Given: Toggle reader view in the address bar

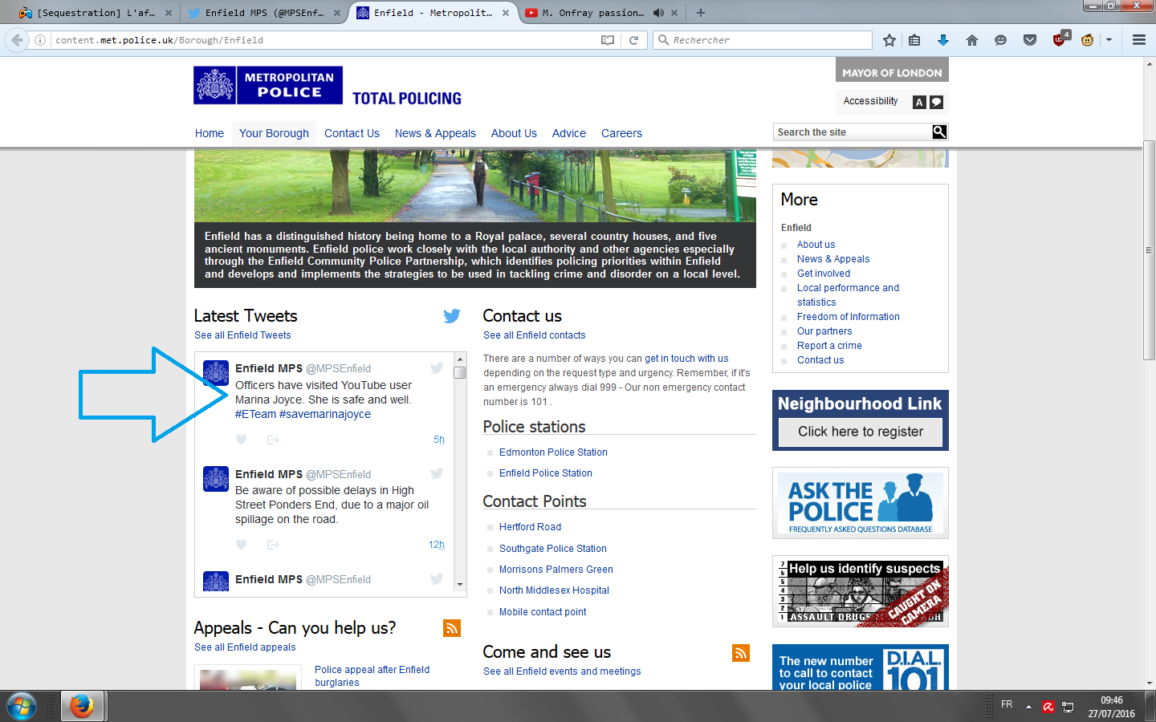Looking at the screenshot, I should pos(608,40).
